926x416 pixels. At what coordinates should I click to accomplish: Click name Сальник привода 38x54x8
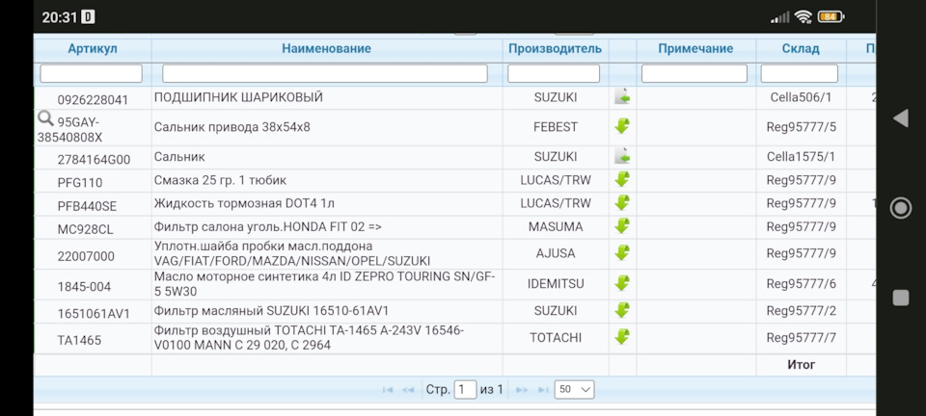(x=232, y=127)
